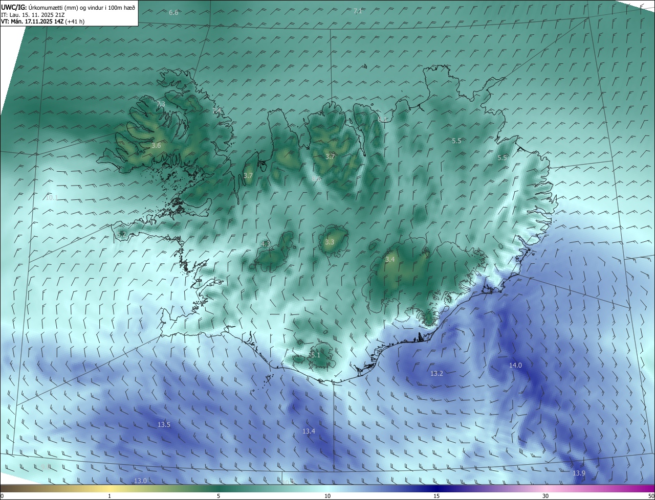
Task: Click the 50 tick on the color scale
Action: pos(651,496)
